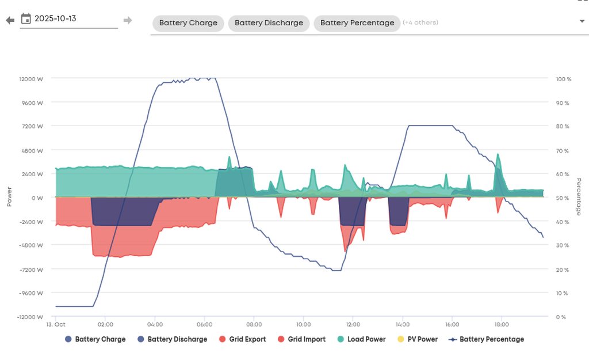This screenshot has height=353, width=589.
Task: Click the 12:00 tick on time axis
Action: point(353,324)
